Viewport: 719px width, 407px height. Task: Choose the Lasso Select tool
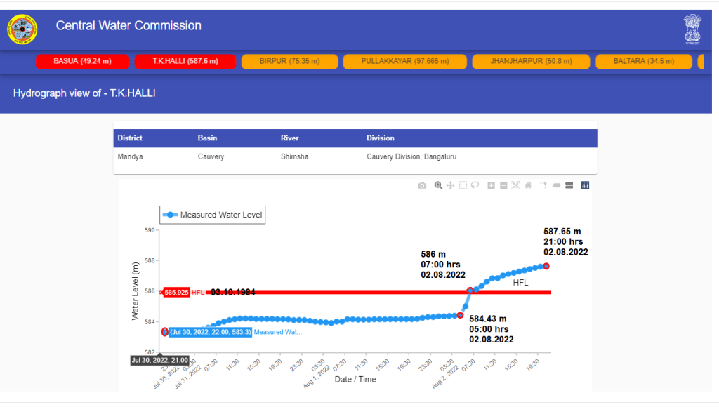coord(474,185)
